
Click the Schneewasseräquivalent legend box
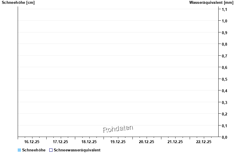pos(51,150)
